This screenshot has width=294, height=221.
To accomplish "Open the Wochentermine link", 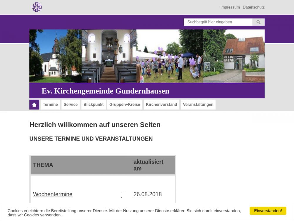I will point(53,194).
